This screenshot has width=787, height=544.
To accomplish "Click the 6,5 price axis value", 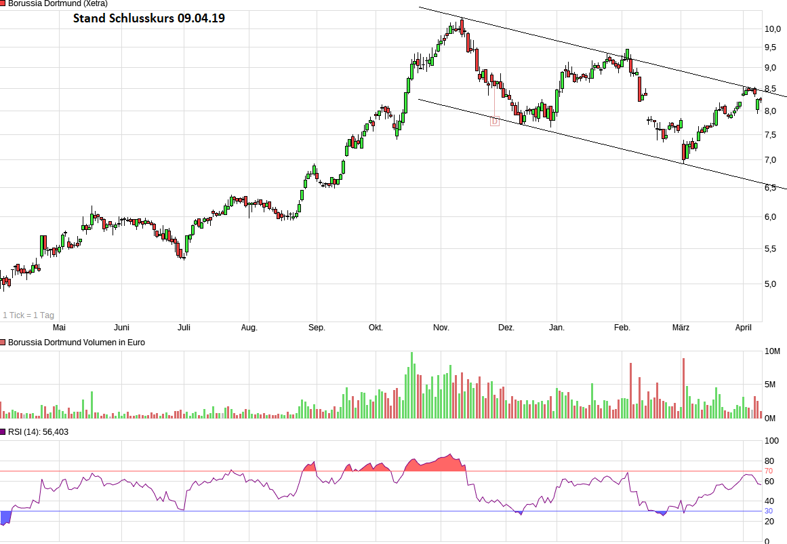I will 771,188.
